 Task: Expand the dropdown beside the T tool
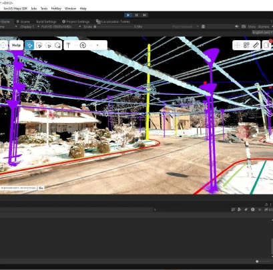click(x=76, y=45)
